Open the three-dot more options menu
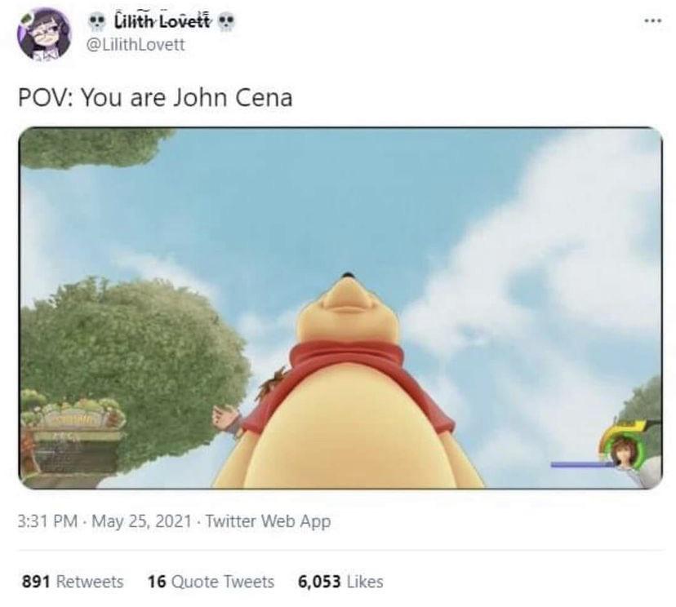 click(x=652, y=20)
